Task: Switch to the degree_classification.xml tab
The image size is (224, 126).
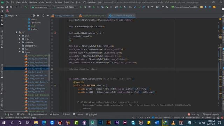Action: click(x=93, y=16)
